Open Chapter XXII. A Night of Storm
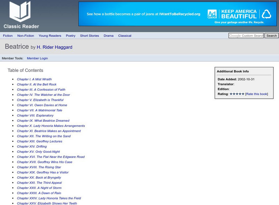Screen dimensions: 279x205 click(x=39, y=188)
